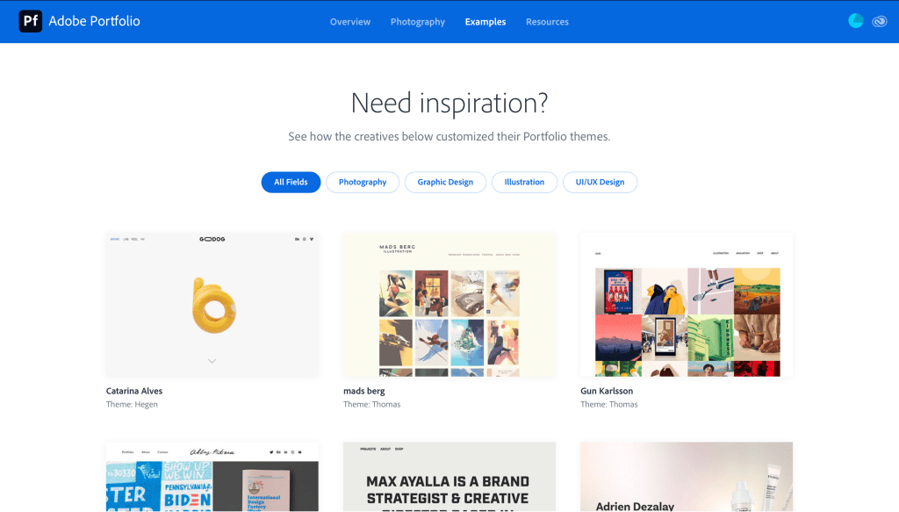
Task: Click the GOODOG logo in first thumbnail
Action: pos(212,239)
